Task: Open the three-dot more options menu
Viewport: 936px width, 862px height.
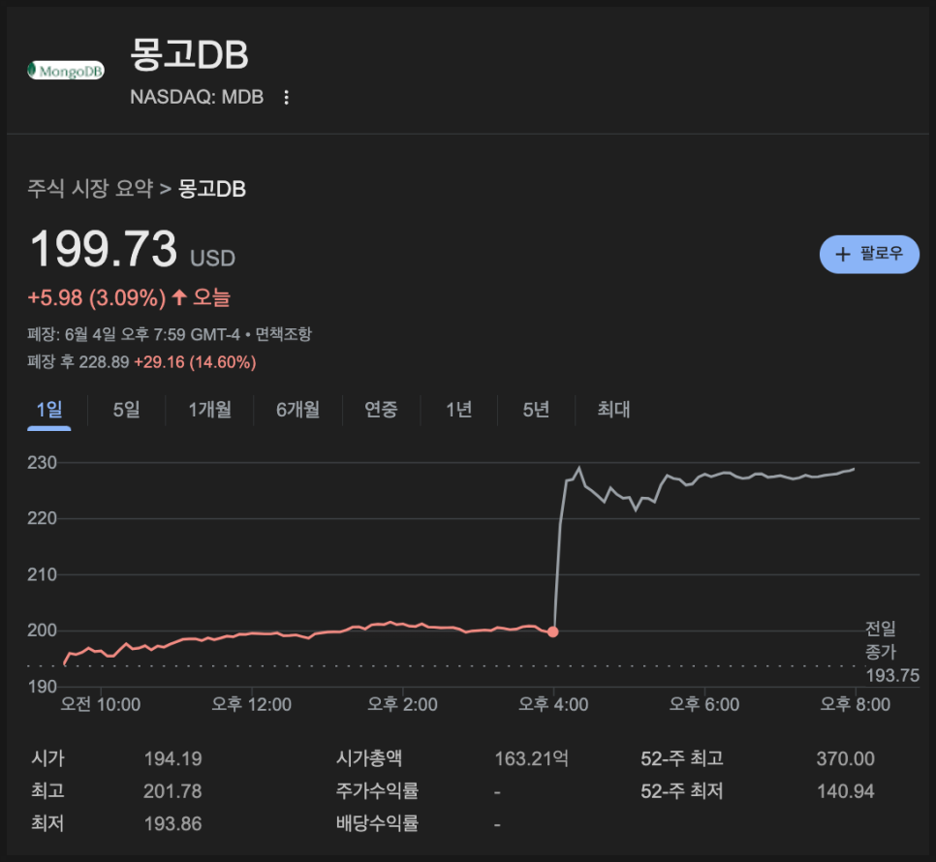Action: point(287,97)
